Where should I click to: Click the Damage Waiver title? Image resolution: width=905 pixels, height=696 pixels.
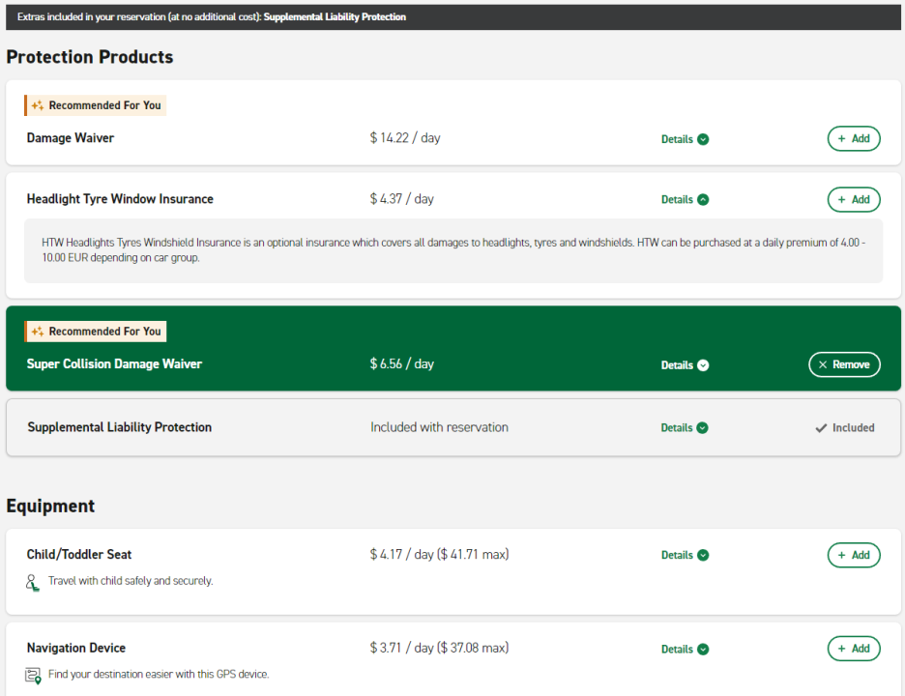(x=71, y=138)
